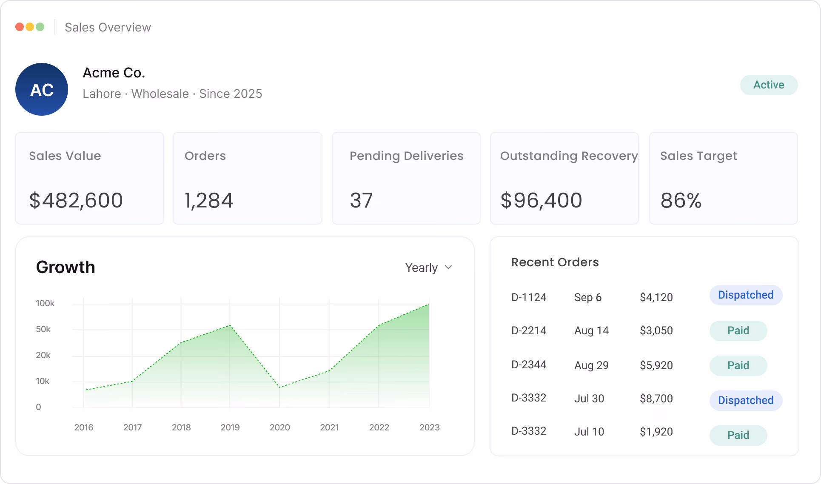
Task: Click the green window dot
Action: click(40, 27)
